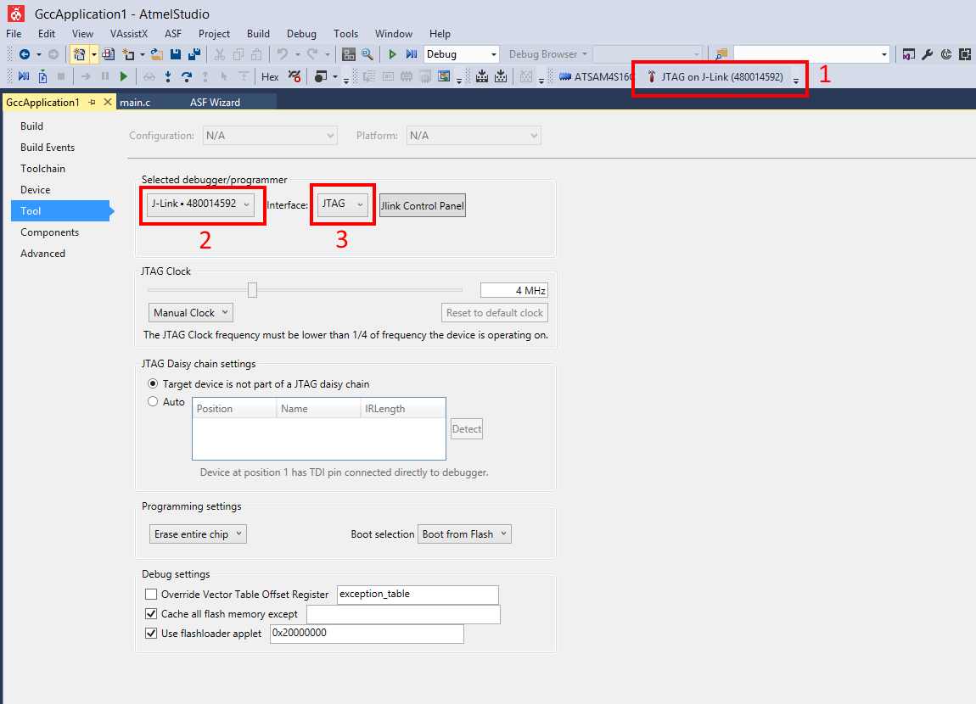Close the GccApplication1 tab with X
Viewport: 976px width, 704px height.
click(x=108, y=102)
